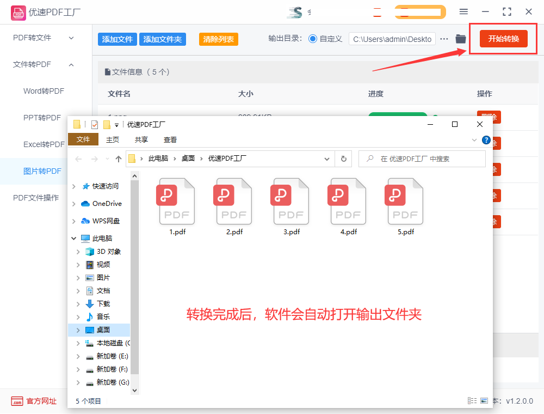The width and height of the screenshot is (544, 414).
Task: Click the 开始转换 button
Action: click(503, 39)
